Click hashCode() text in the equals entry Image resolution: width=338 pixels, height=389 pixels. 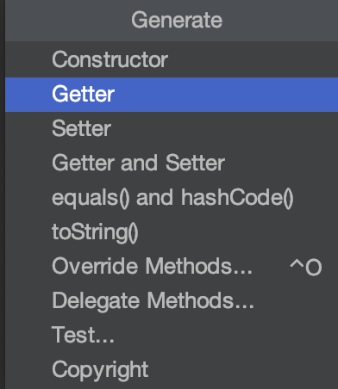pyautogui.click(x=237, y=198)
